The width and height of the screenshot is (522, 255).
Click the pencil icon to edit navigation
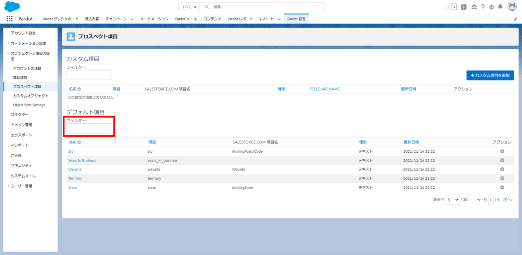pos(515,19)
